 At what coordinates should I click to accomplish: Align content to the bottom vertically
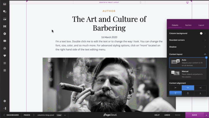200,93
